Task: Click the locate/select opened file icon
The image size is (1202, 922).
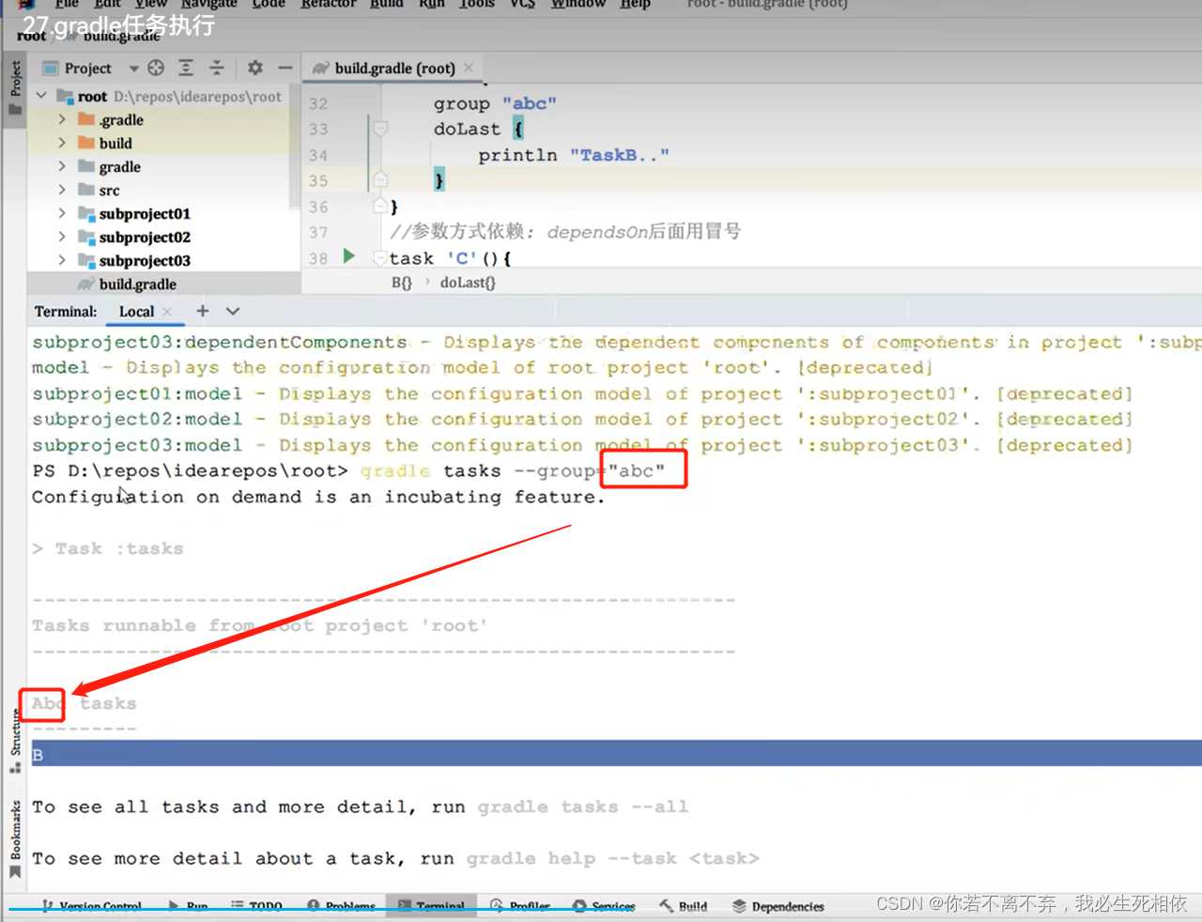Action: click(x=156, y=68)
